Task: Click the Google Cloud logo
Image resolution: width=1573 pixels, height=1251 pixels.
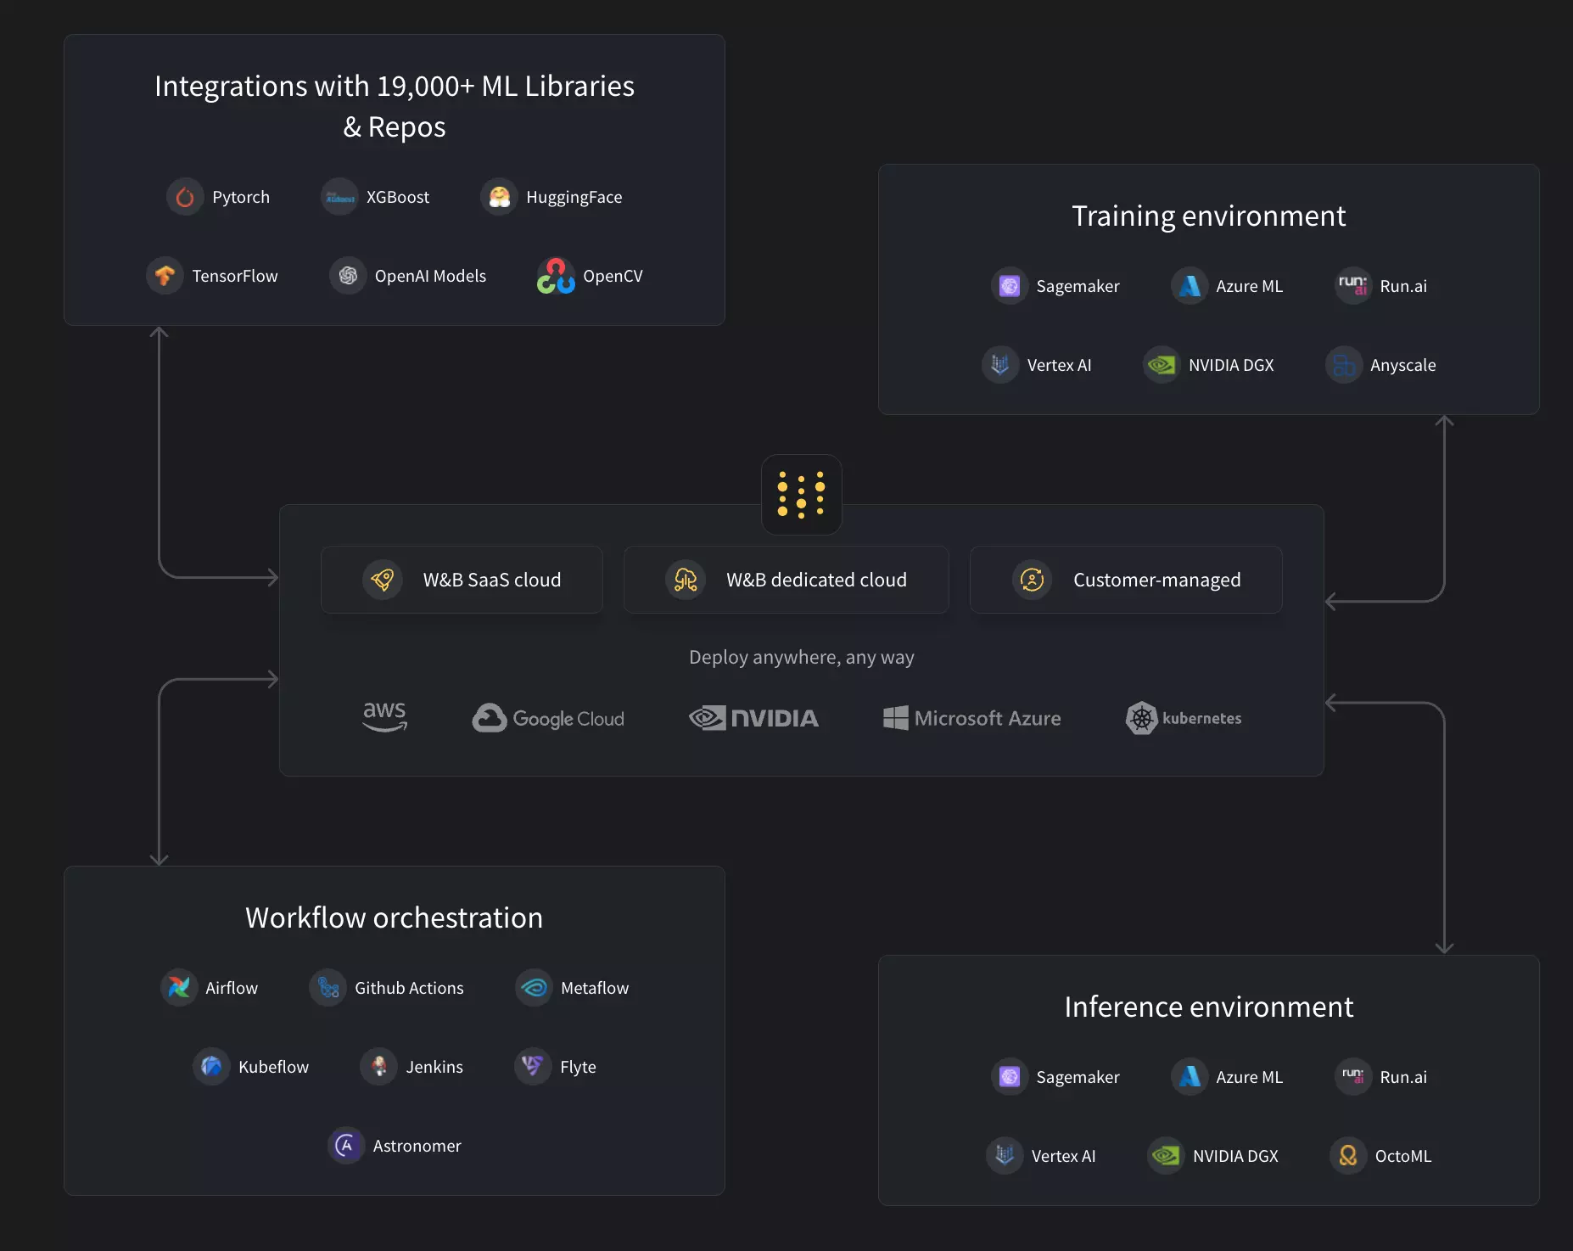Action: pyautogui.click(x=548, y=718)
